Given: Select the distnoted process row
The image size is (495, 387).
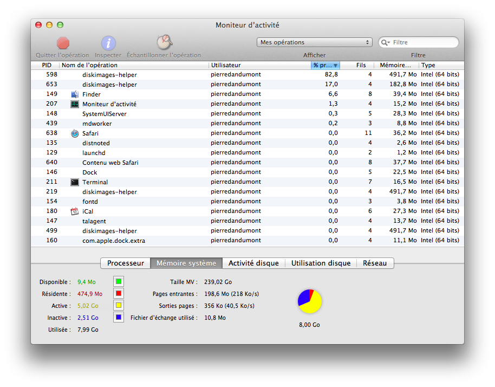Looking at the screenshot, I should [248, 143].
